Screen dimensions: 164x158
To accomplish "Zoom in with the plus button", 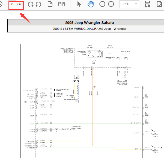I will click(x=111, y=4).
